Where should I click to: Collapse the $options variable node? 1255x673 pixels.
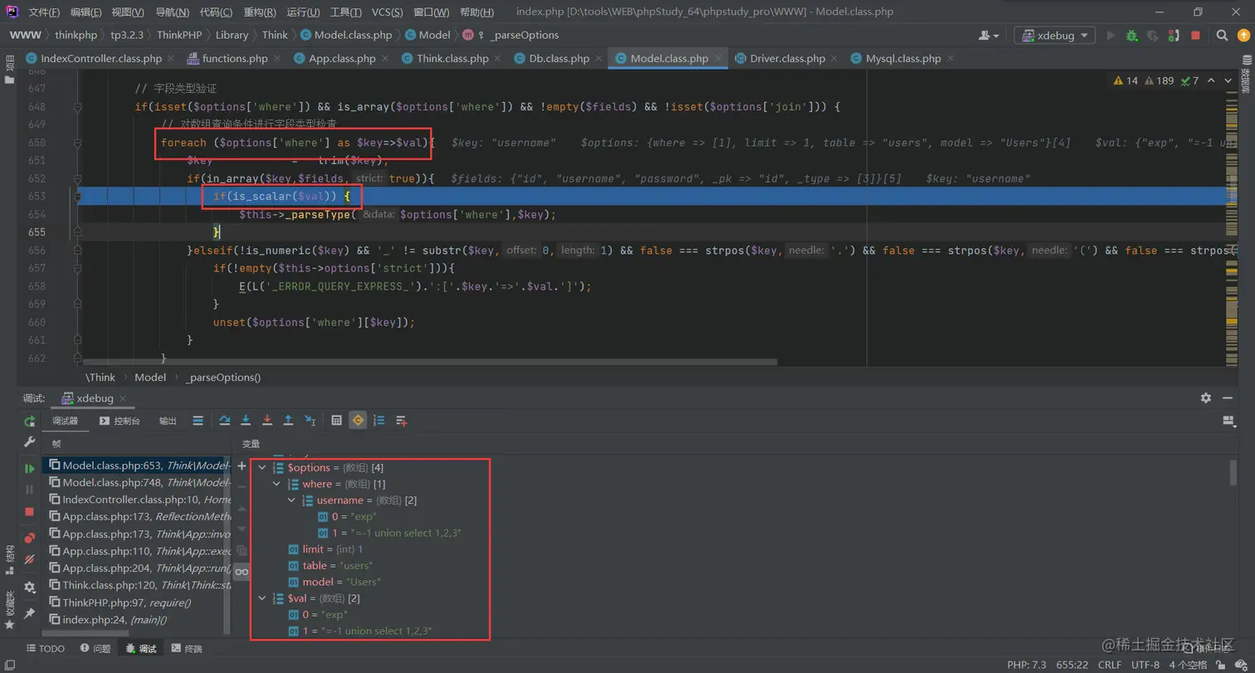click(262, 468)
